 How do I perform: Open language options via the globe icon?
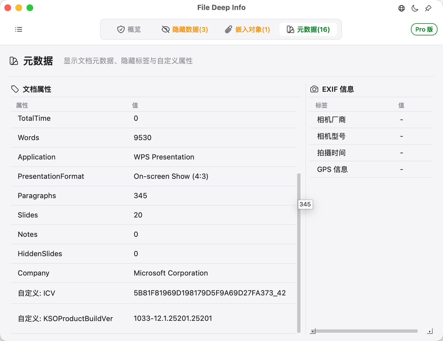(401, 8)
